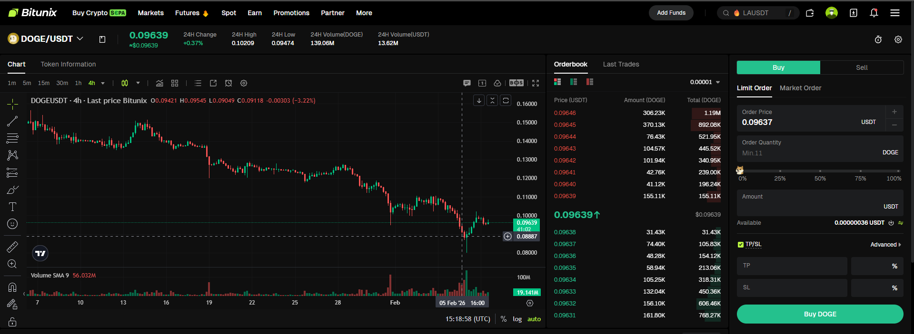Open the download app icon

(x=854, y=13)
